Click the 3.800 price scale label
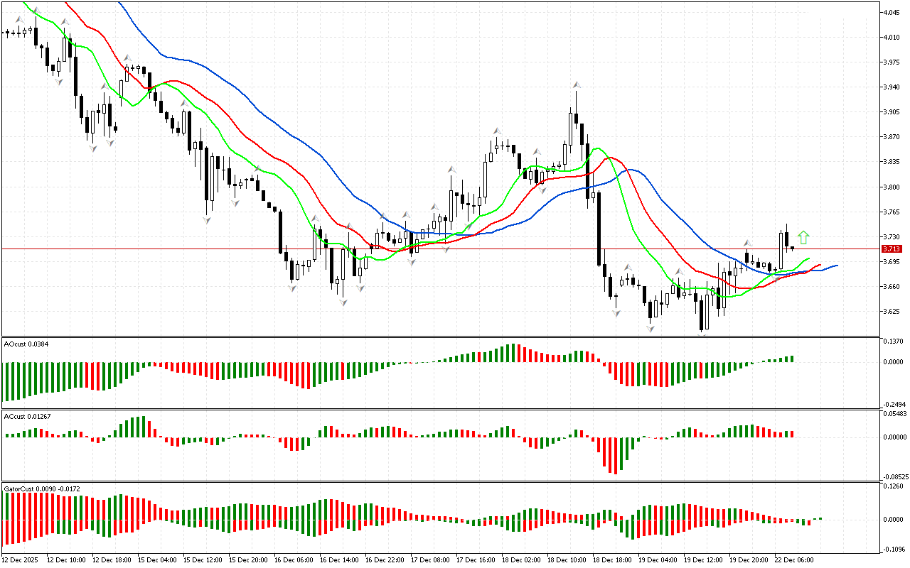The height and width of the screenshot is (568, 910). click(x=891, y=187)
